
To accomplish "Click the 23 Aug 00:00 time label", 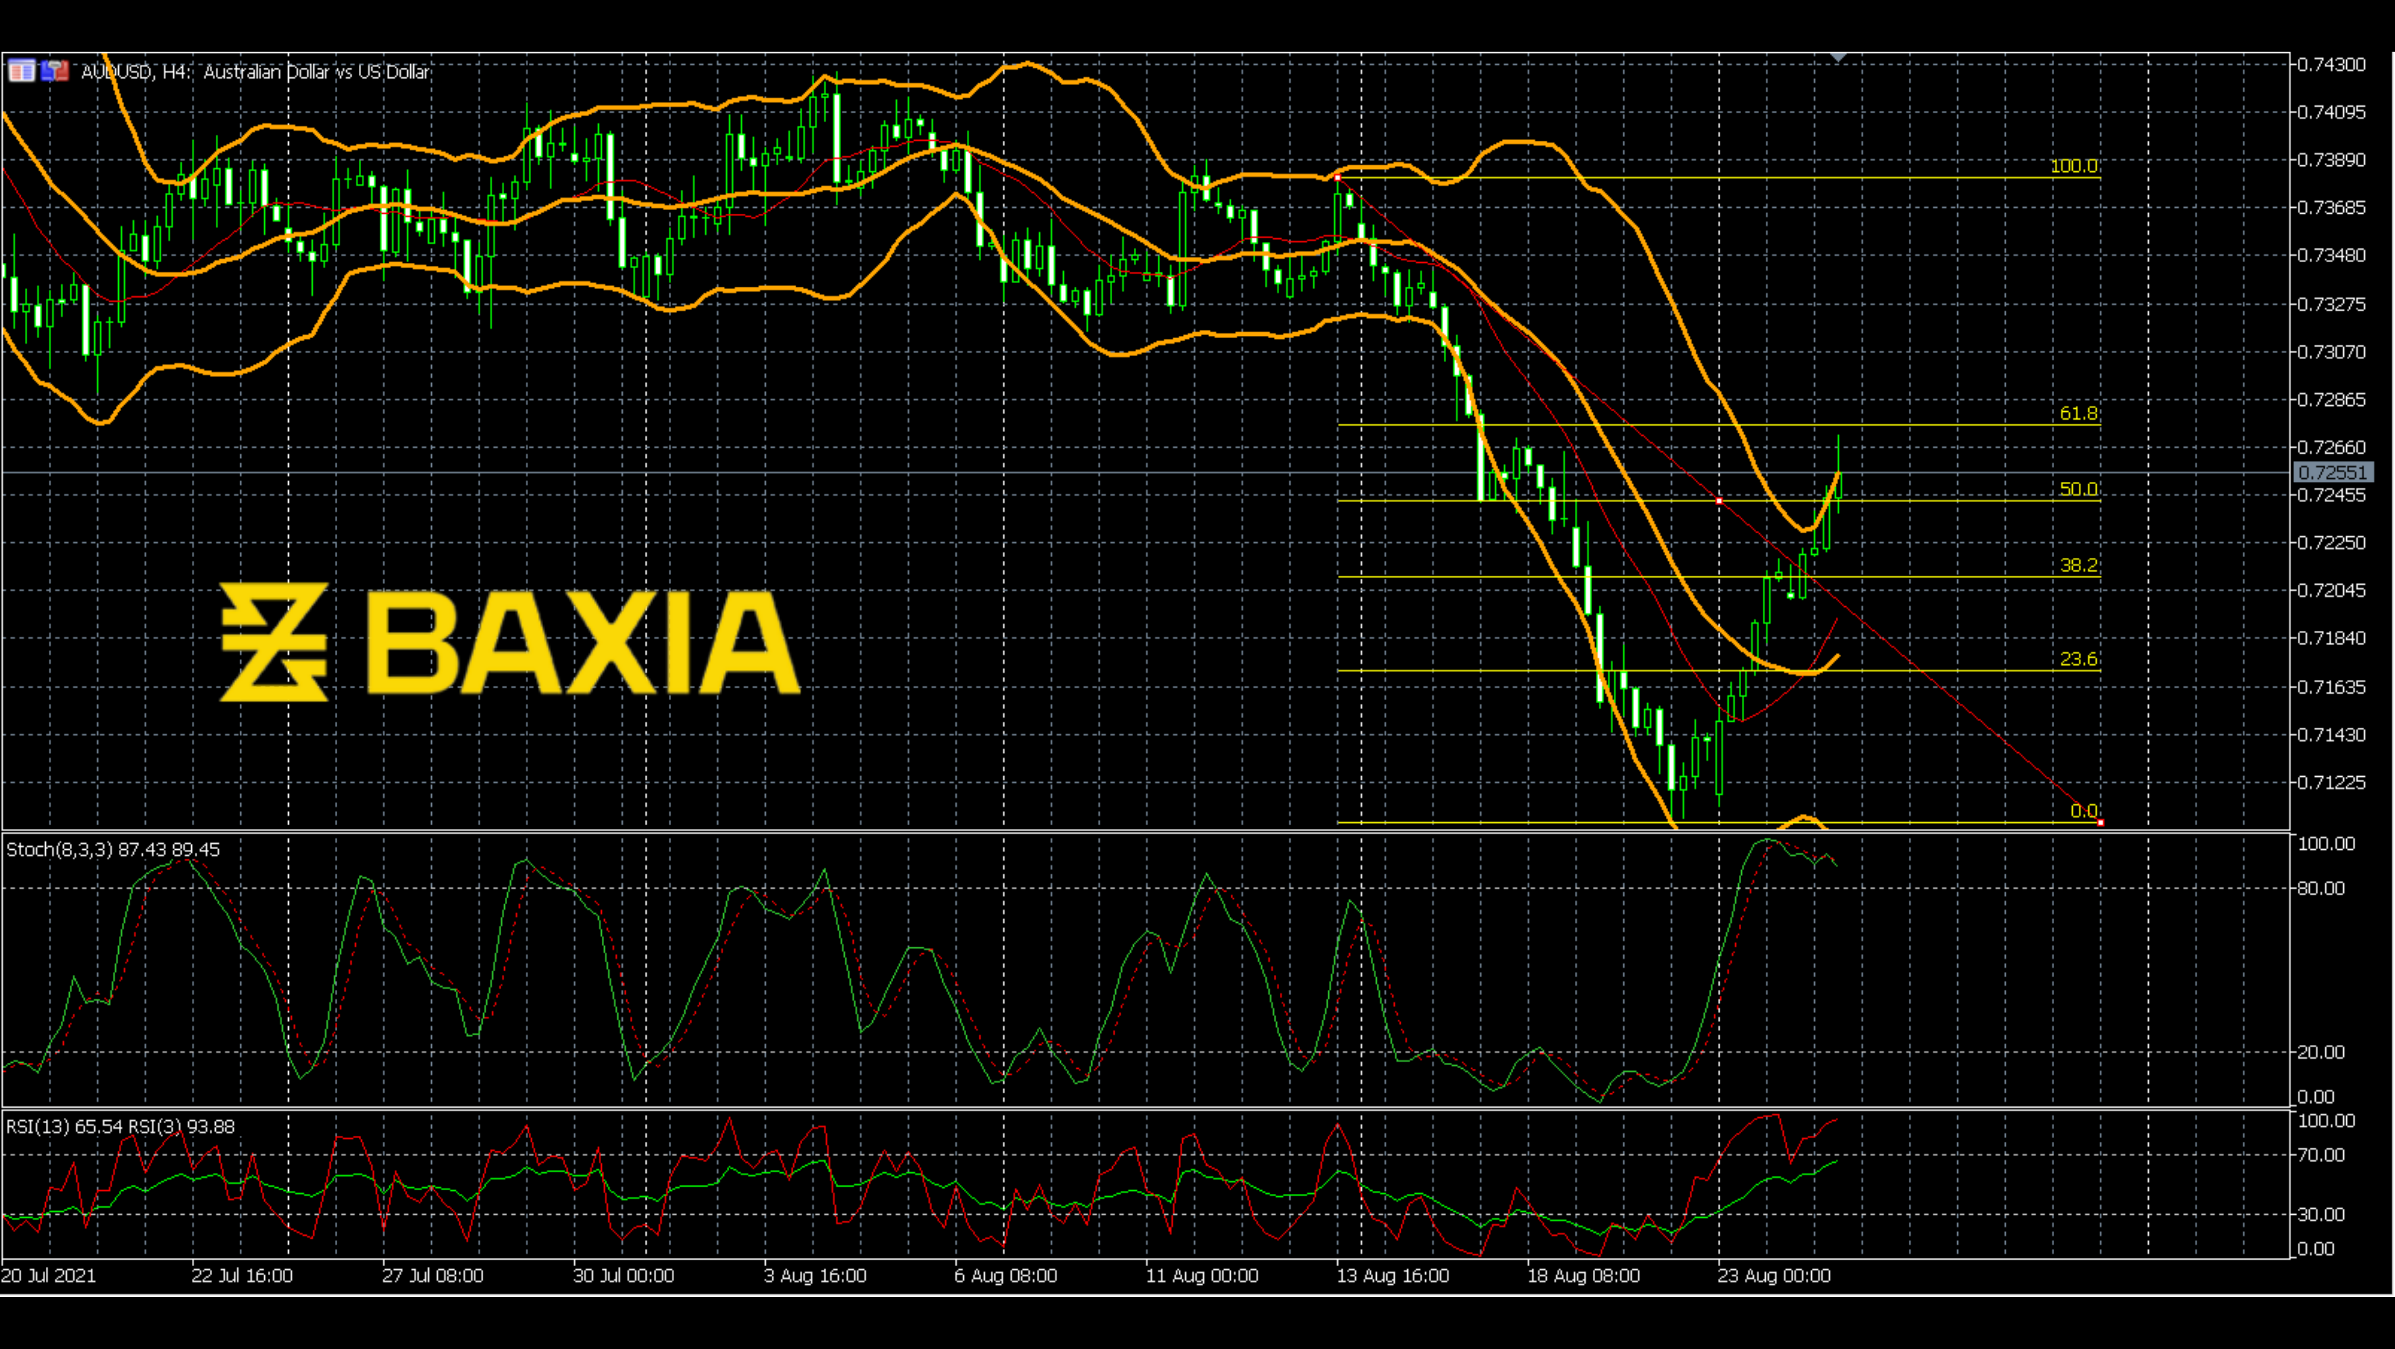I will tap(1774, 1276).
